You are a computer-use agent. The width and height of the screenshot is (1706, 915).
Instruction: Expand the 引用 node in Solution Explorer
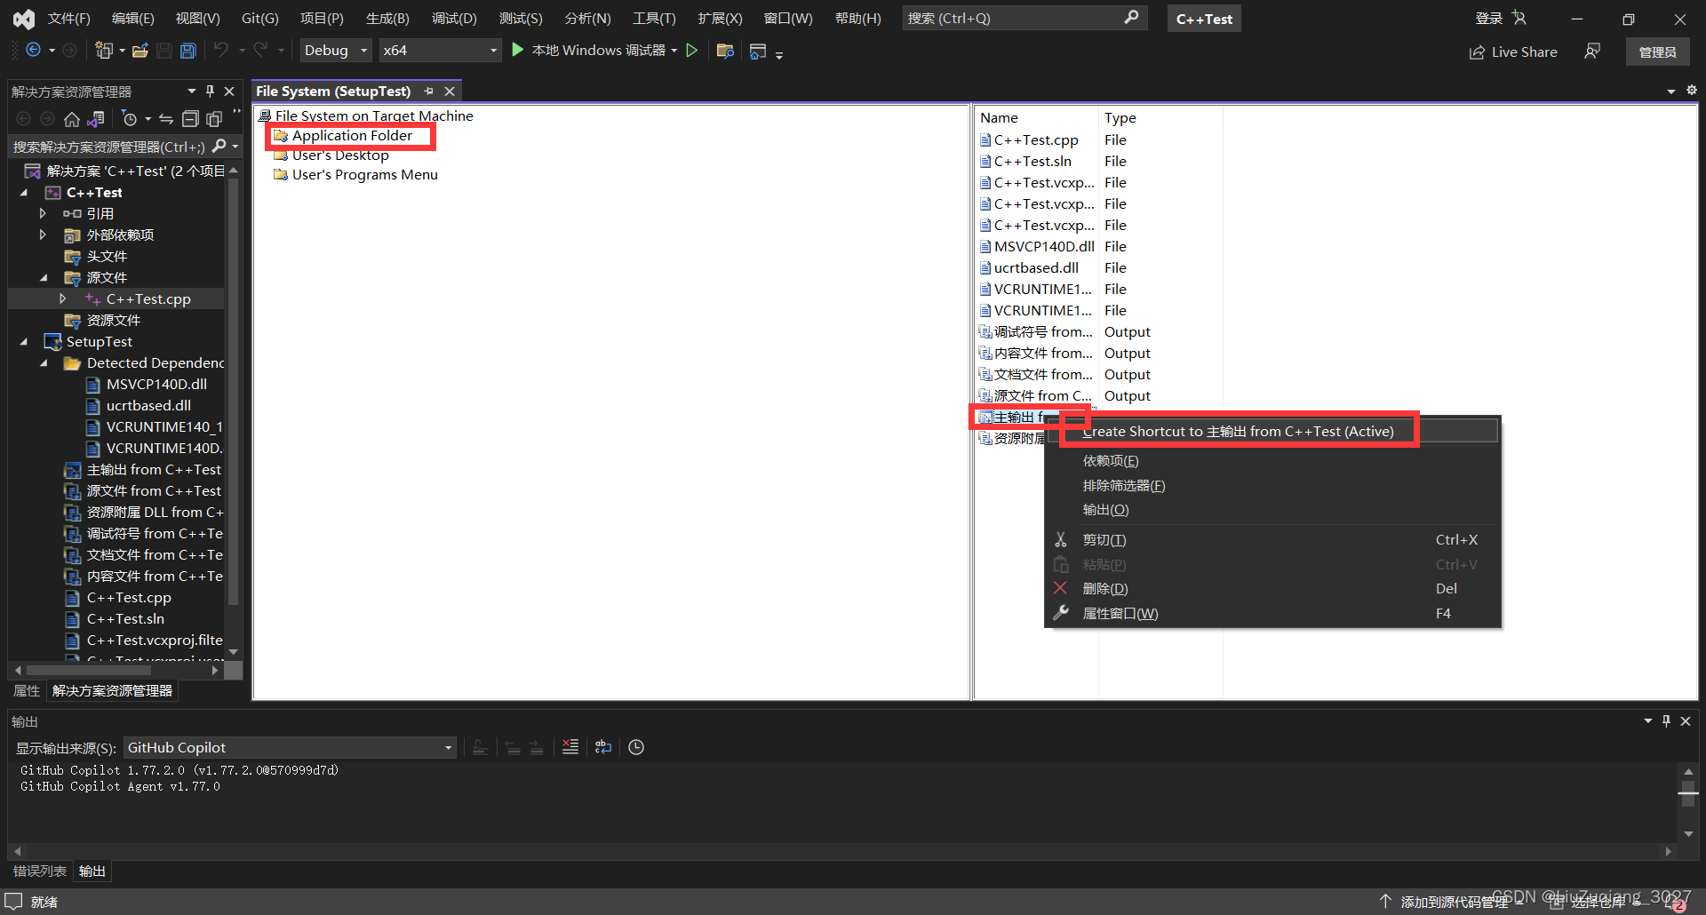(43, 213)
